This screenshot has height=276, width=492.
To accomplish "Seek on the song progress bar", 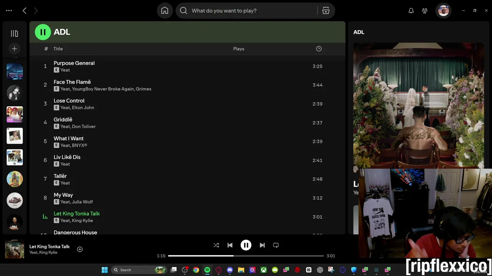I will pyautogui.click(x=246, y=256).
